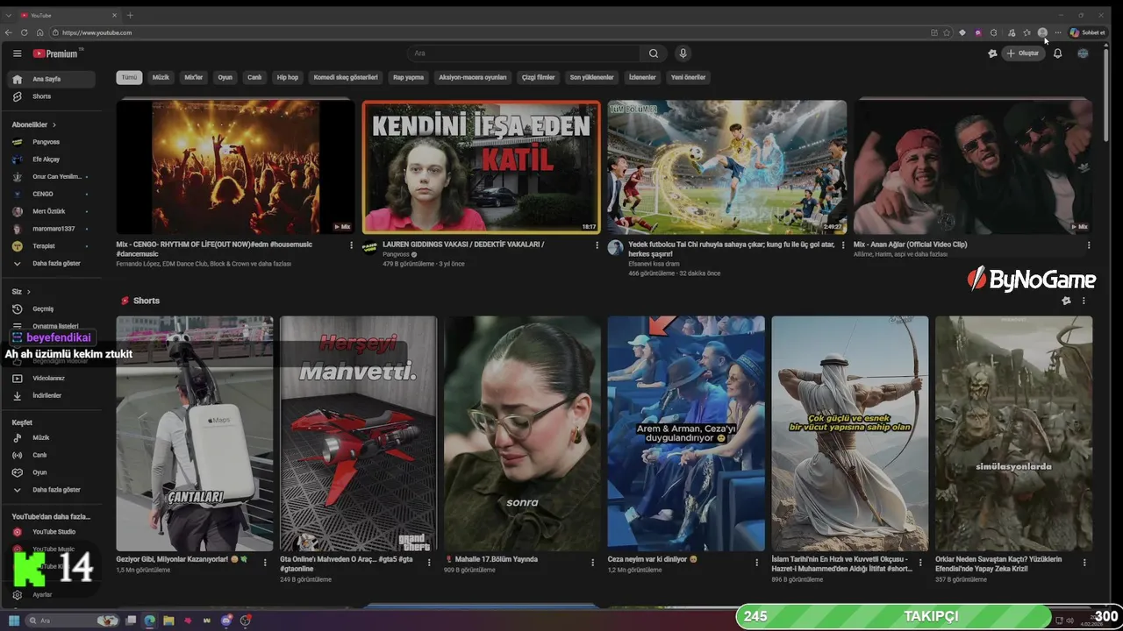Start voice search with microphone icon
This screenshot has width=1123, height=631.
683,53
